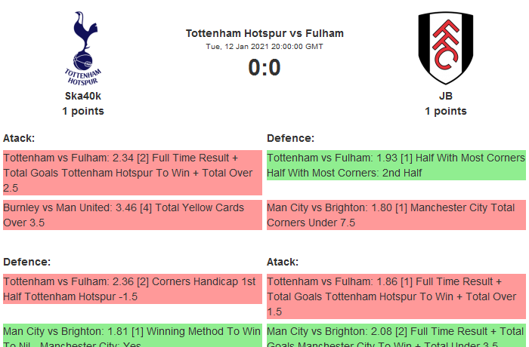
Task: Click the match date Tue, 12 Jan 2021
Action: point(264,47)
